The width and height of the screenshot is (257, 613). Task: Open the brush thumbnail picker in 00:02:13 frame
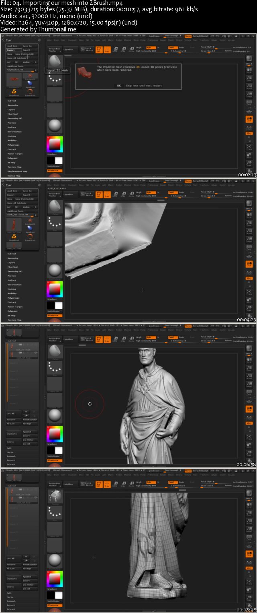pos(55,62)
